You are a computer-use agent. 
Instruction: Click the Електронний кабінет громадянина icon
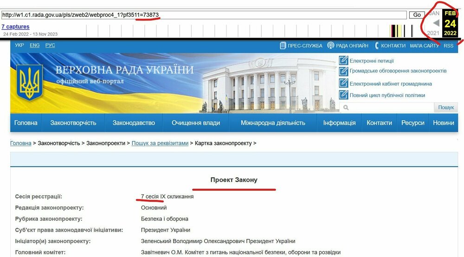tap(343, 83)
